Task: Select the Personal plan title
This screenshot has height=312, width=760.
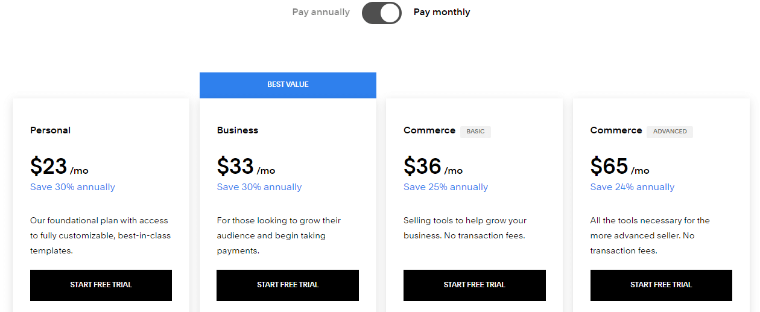Action: click(50, 130)
